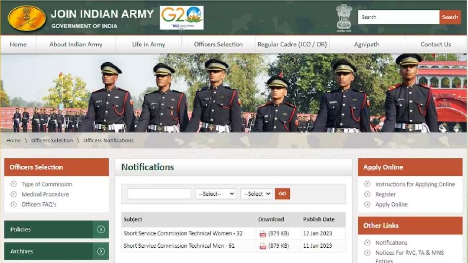468x263 pixels.
Task: Open the first --Select-- dropdown
Action: [216, 194]
